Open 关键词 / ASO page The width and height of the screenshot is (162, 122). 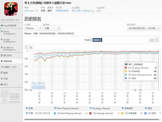click(11, 67)
